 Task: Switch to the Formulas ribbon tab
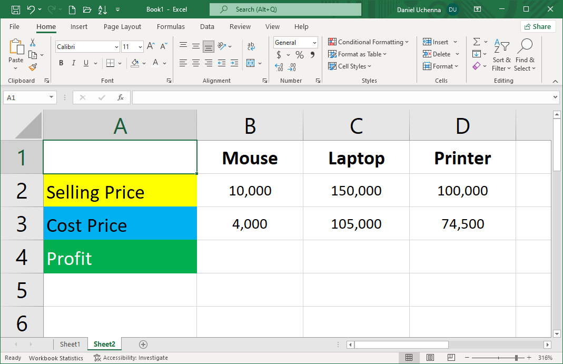click(x=171, y=26)
